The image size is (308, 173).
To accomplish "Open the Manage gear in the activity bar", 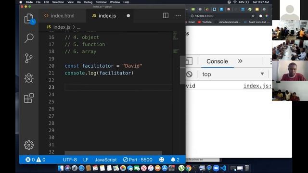I will pyautogui.click(x=29, y=145).
